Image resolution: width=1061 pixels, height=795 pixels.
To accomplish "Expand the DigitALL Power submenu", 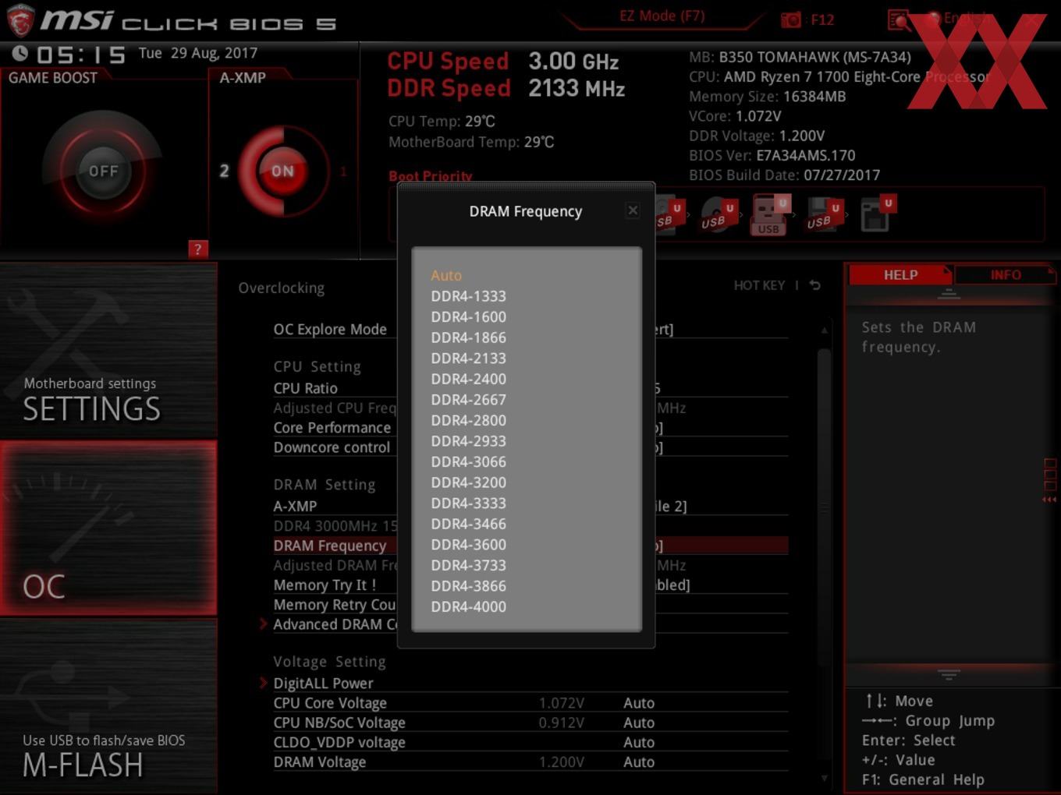I will pyautogui.click(x=323, y=683).
